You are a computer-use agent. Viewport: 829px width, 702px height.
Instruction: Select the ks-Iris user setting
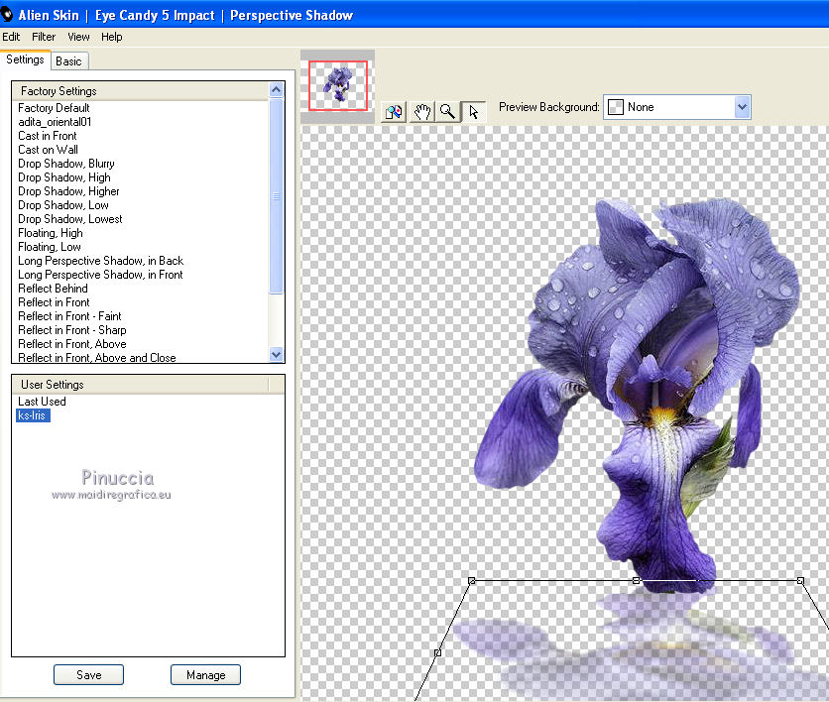[x=33, y=415]
